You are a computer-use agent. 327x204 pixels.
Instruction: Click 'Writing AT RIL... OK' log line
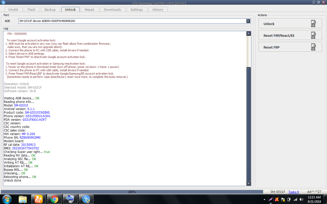point(18,163)
